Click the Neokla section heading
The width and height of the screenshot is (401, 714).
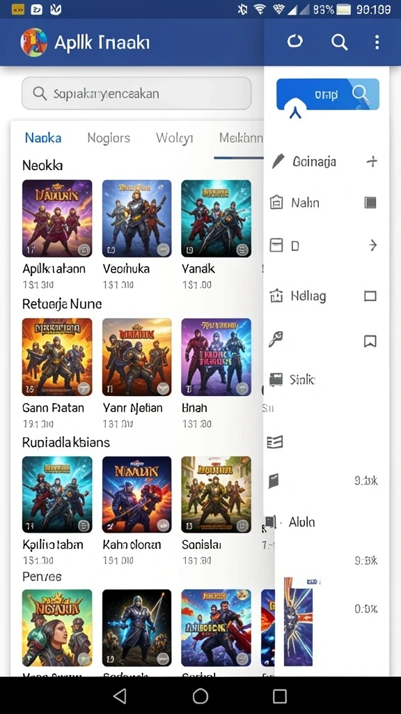click(42, 165)
